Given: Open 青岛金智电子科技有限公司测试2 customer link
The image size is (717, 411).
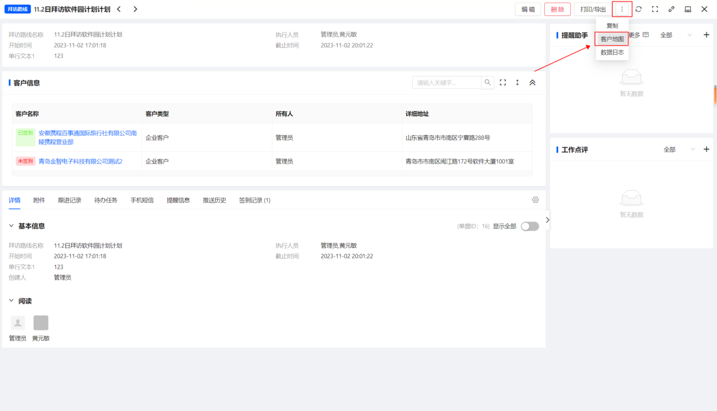Looking at the screenshot, I should pyautogui.click(x=80, y=161).
